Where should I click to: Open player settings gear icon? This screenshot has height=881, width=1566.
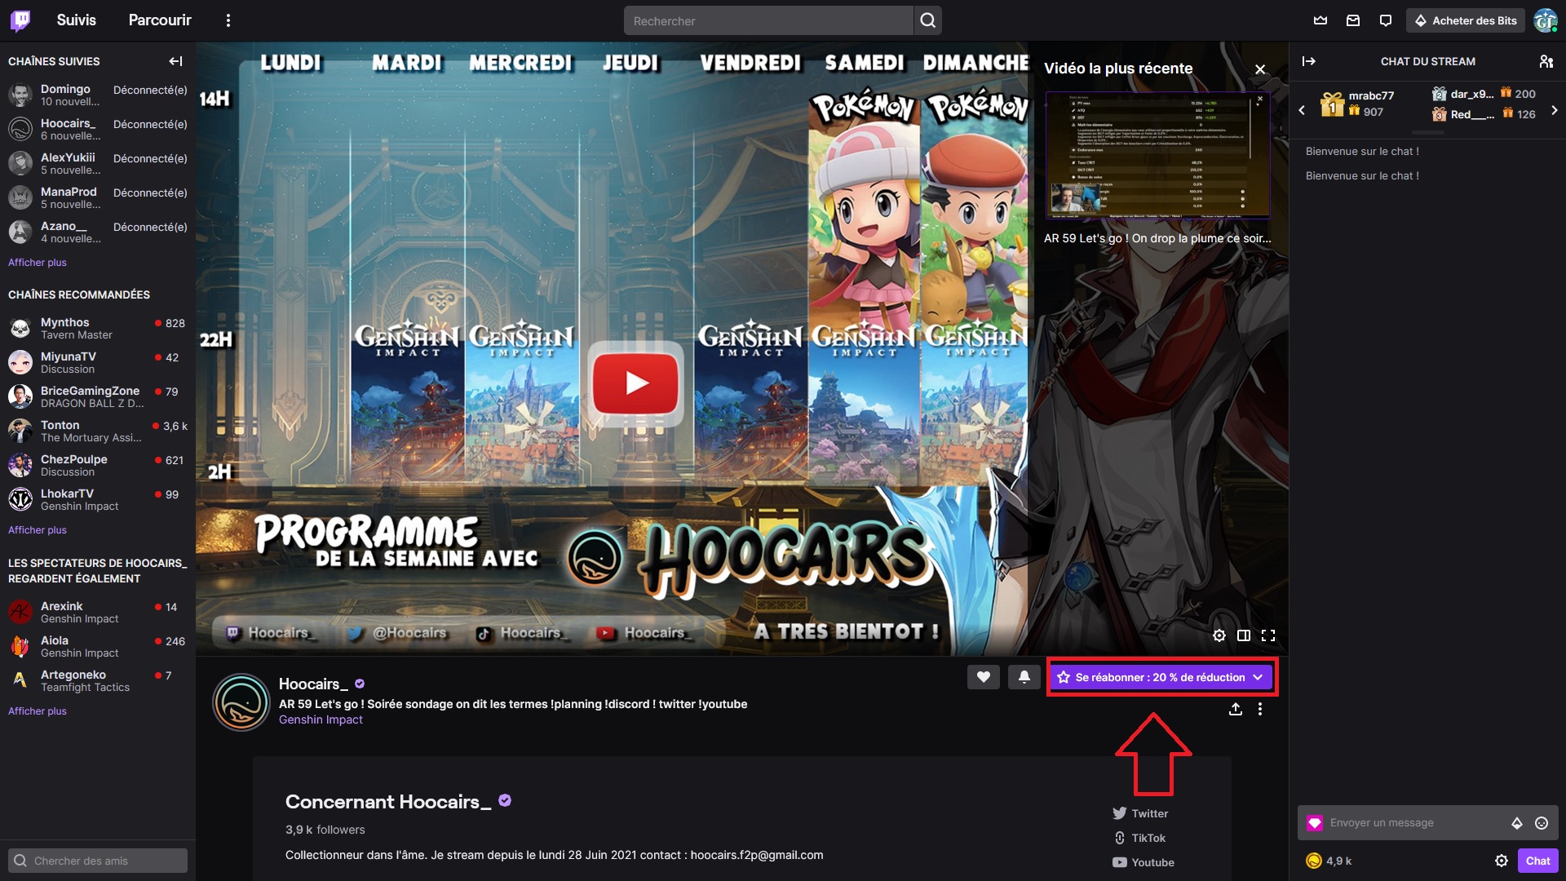tap(1219, 635)
